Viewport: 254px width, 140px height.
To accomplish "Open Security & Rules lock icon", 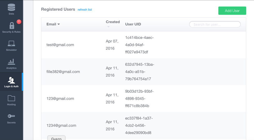I will (x=12, y=26).
